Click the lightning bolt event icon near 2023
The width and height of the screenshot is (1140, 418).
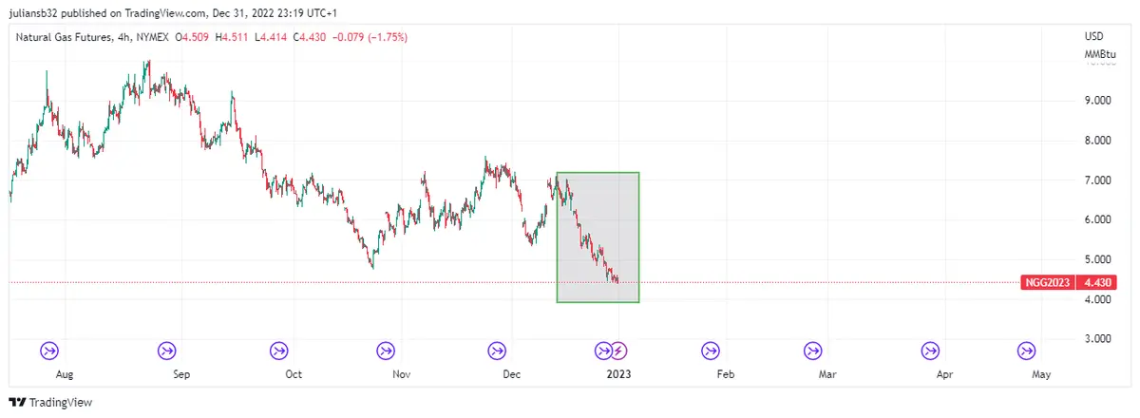pos(618,351)
